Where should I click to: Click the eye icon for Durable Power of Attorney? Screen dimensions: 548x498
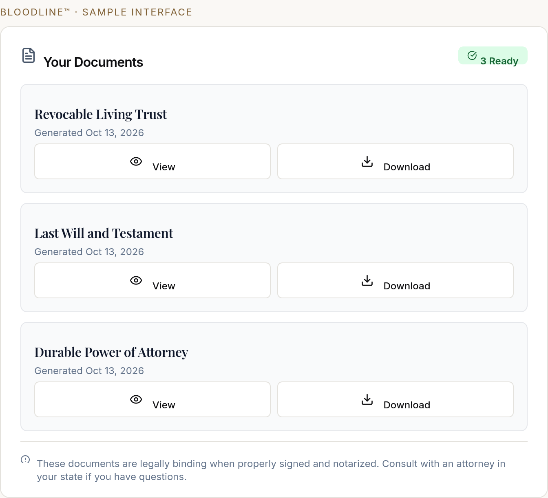point(136,399)
